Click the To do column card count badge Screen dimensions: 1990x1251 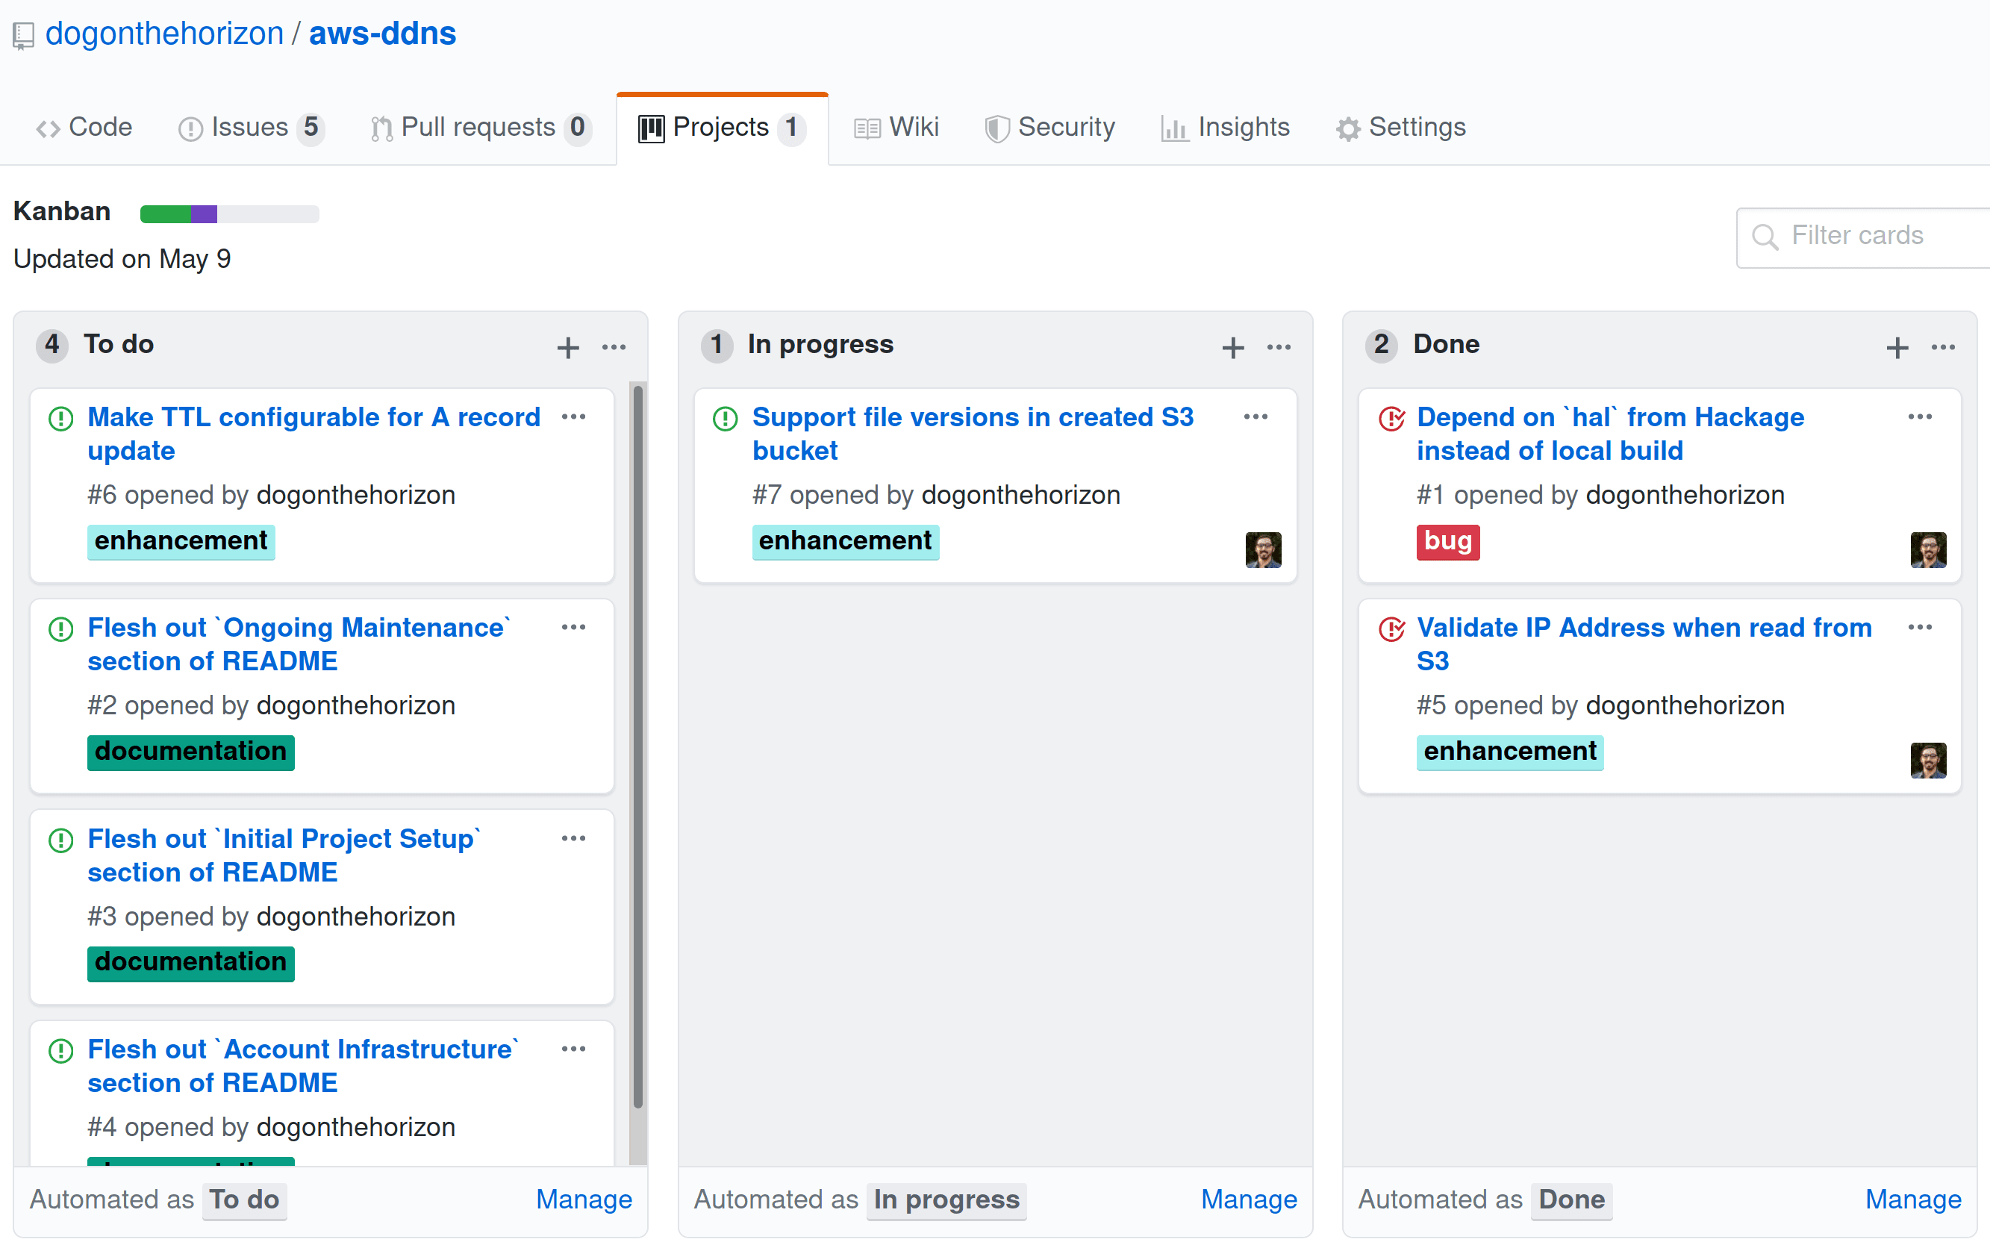coord(52,345)
